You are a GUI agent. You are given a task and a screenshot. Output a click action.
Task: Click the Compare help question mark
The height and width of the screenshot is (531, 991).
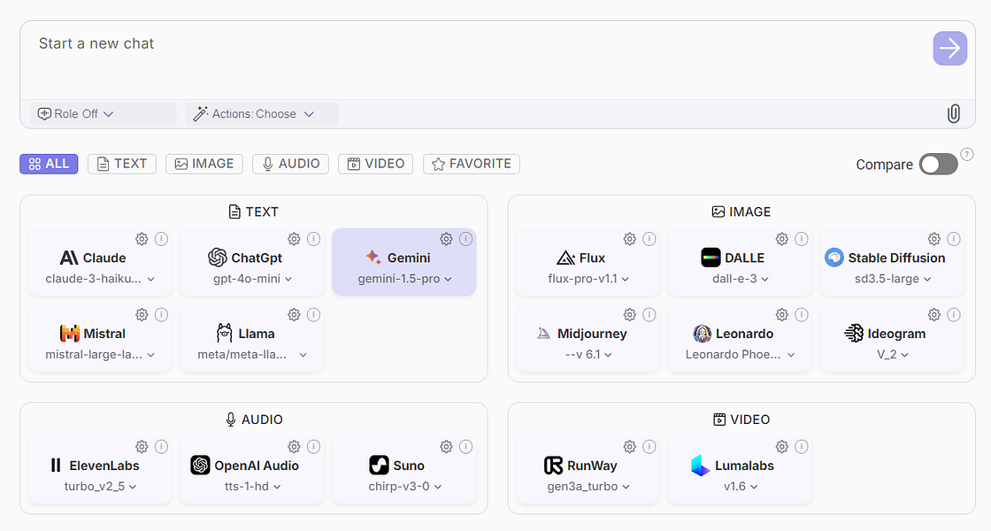(x=967, y=154)
